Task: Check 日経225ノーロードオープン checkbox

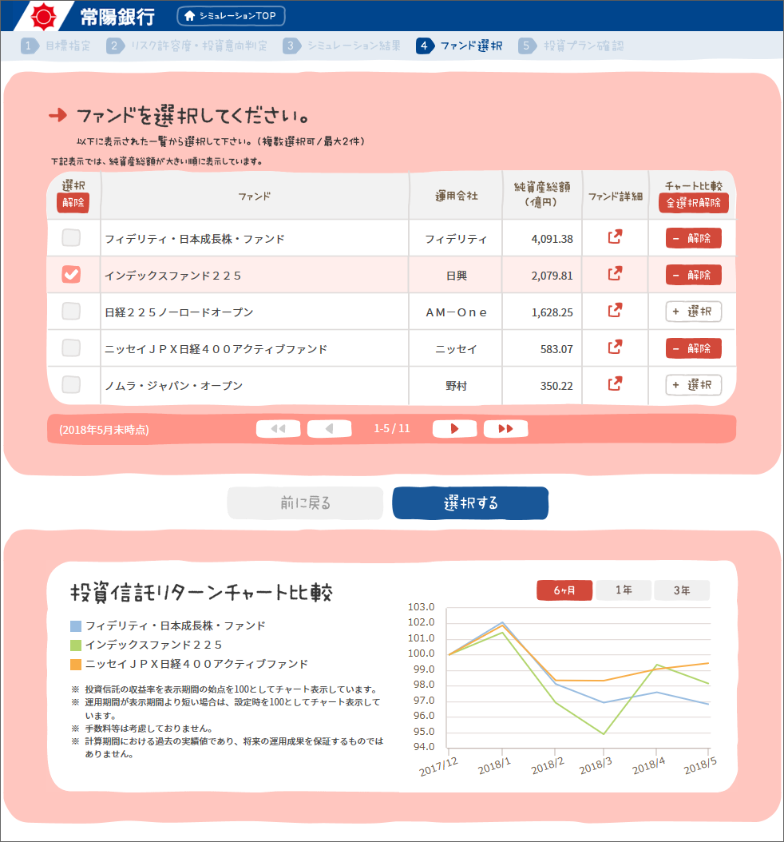Action: [71, 311]
